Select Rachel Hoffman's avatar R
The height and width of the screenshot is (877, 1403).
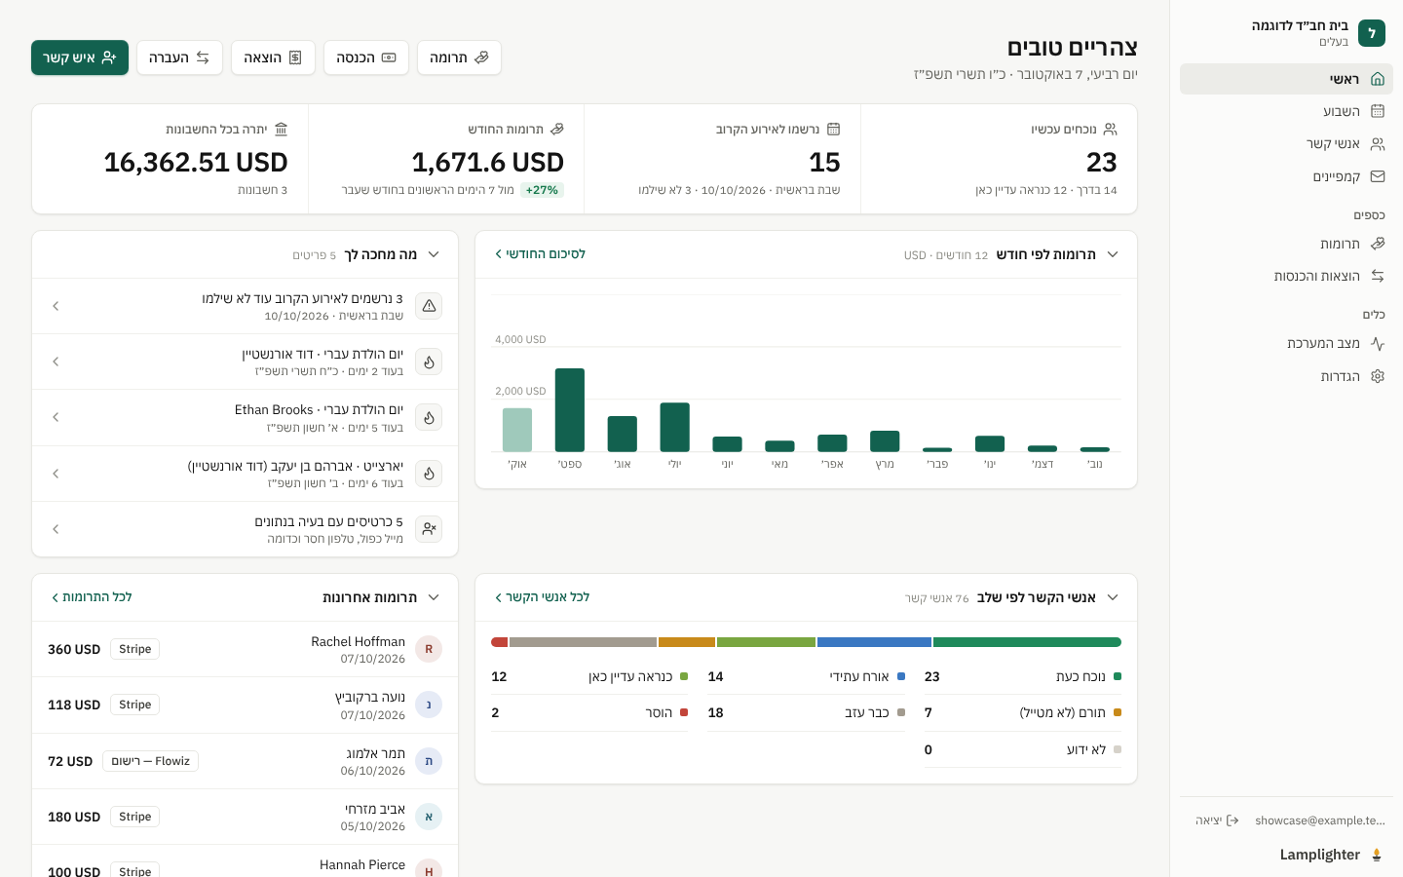coord(429,649)
